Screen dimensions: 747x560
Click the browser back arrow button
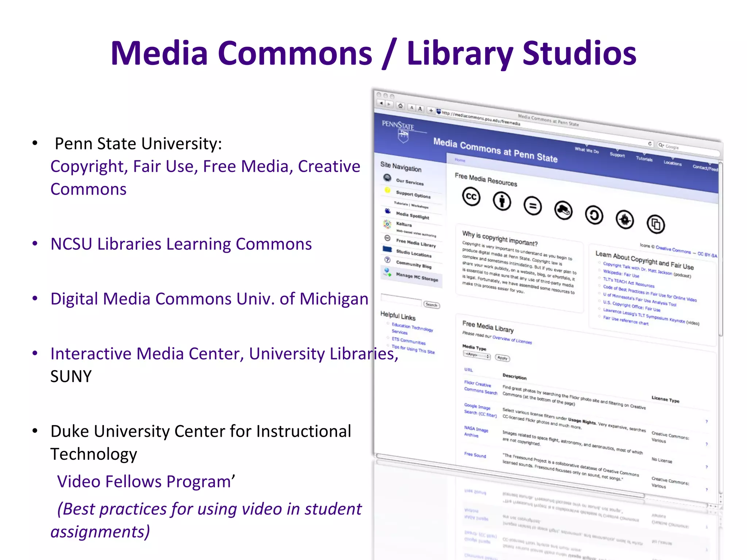(381, 103)
